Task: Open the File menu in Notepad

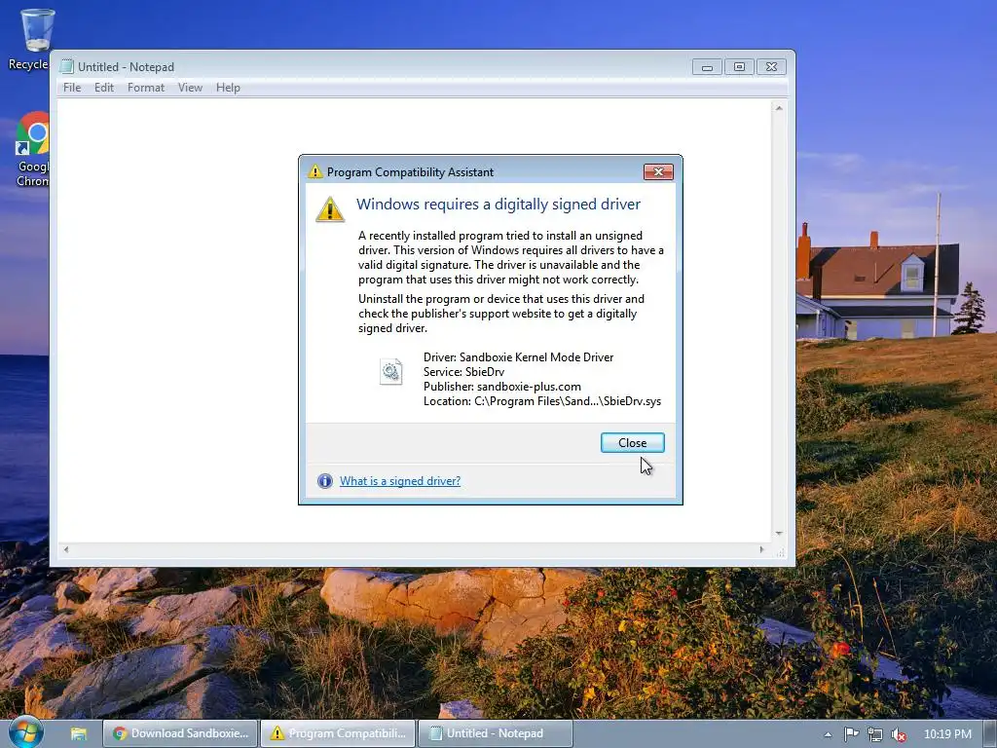Action: (x=72, y=88)
